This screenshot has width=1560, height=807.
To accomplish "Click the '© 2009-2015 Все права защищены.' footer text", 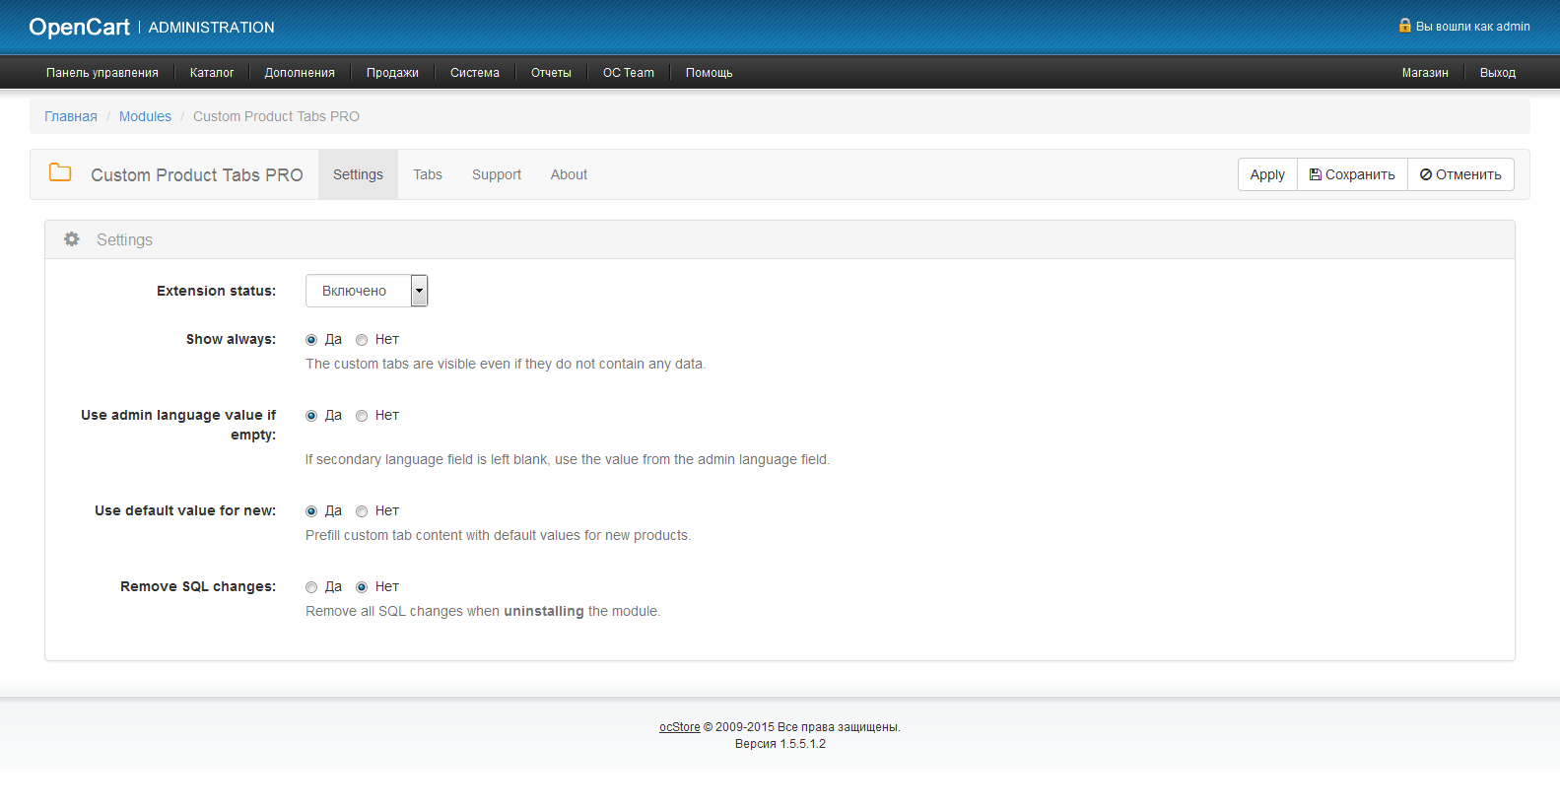I will pyautogui.click(x=802, y=727).
